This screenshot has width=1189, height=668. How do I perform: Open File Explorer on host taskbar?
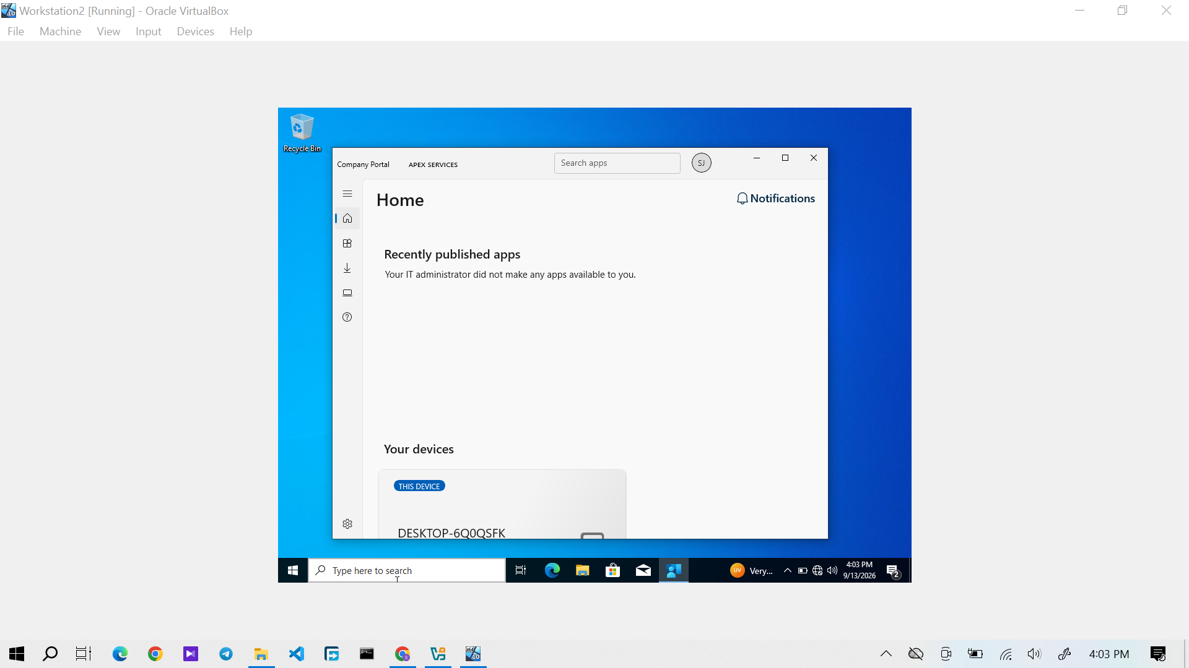pos(261,654)
